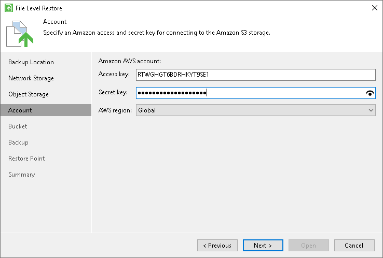
Task: Go to the Network Storage step
Action: pos(31,78)
